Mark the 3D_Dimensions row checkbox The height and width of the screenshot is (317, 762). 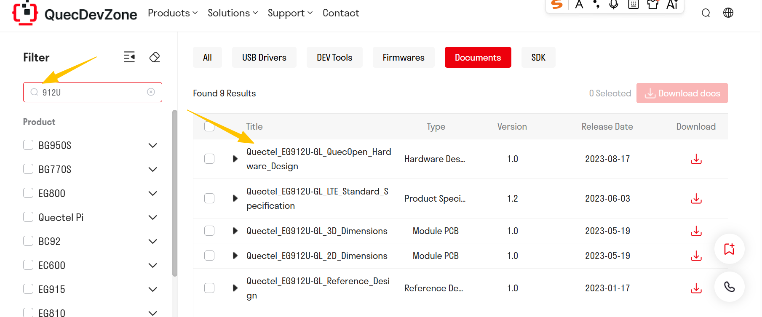click(209, 231)
